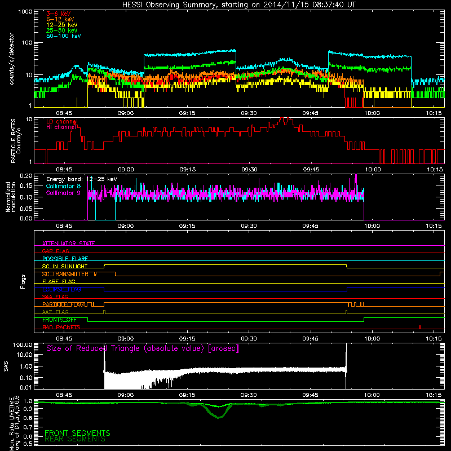This screenshot has width=451, height=451.
Task: Click the 09:00 tick under the counts plot
Action: (125, 113)
